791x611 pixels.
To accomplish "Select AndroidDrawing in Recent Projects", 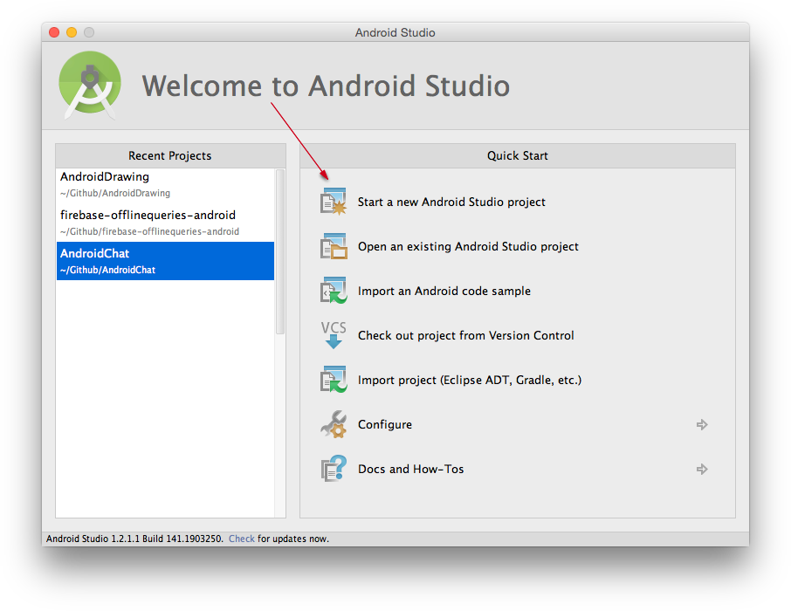I will point(166,184).
